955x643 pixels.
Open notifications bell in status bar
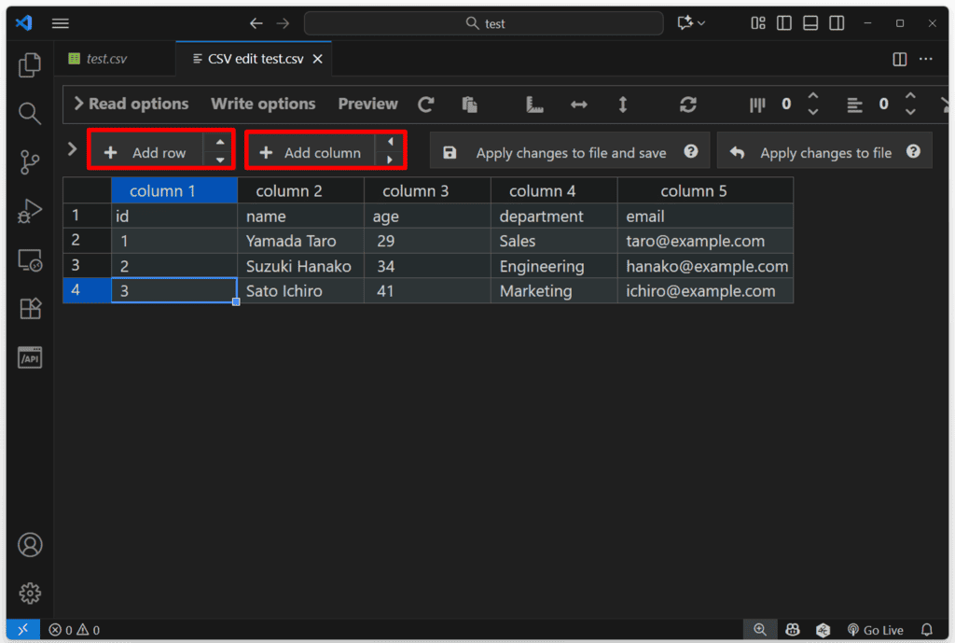tap(927, 630)
